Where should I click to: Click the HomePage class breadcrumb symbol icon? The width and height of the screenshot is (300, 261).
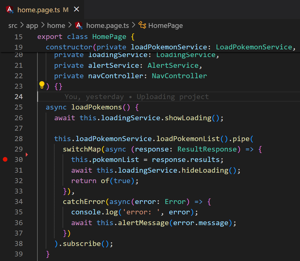142,25
